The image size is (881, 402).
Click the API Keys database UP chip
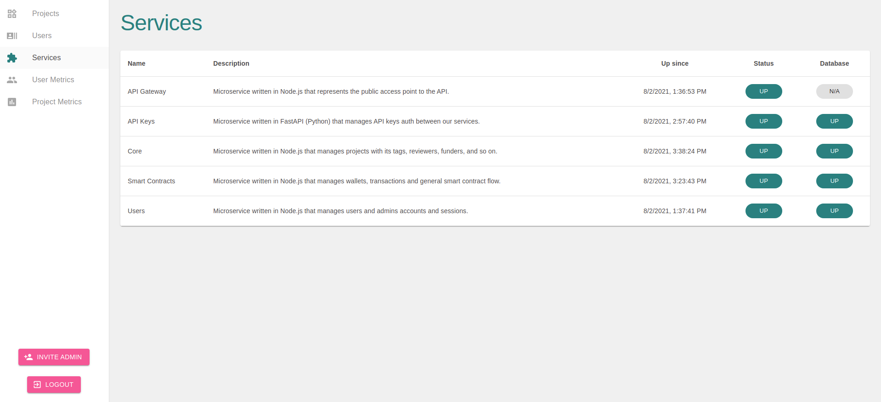click(x=834, y=121)
